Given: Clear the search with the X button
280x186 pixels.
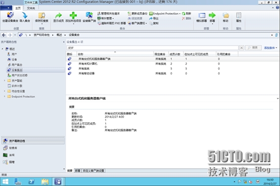Looking at the screenshot, I should [x=242, y=48].
